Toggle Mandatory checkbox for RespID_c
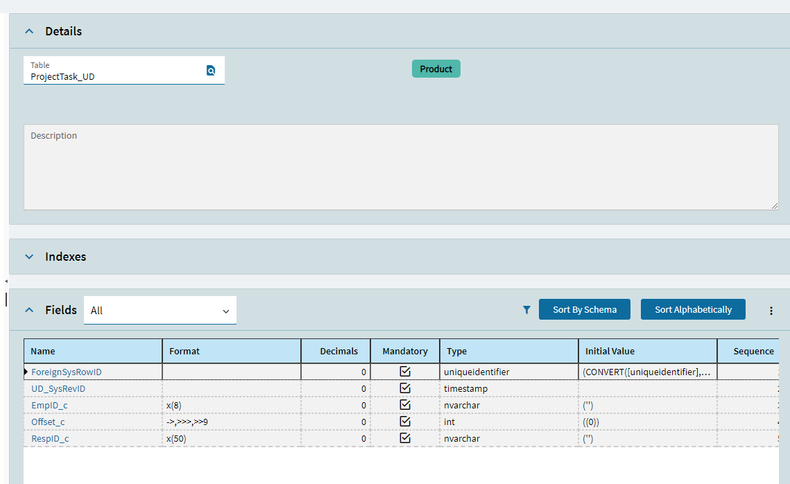 tap(405, 438)
